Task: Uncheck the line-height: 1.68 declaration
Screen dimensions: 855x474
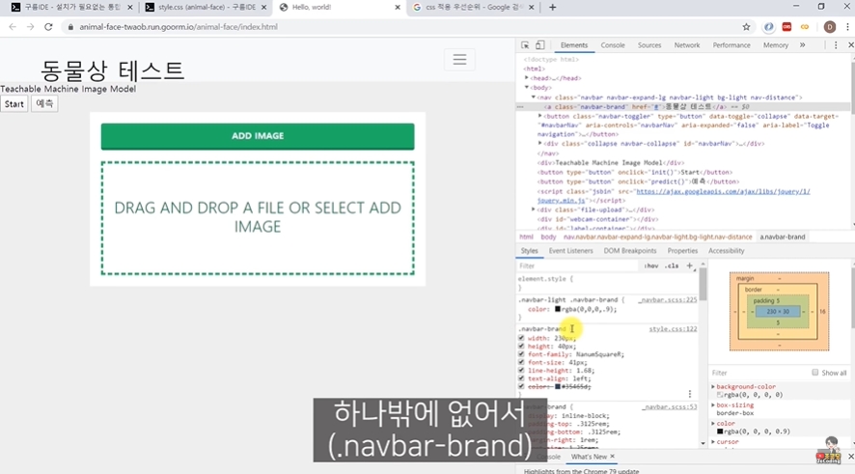Action: (x=521, y=371)
